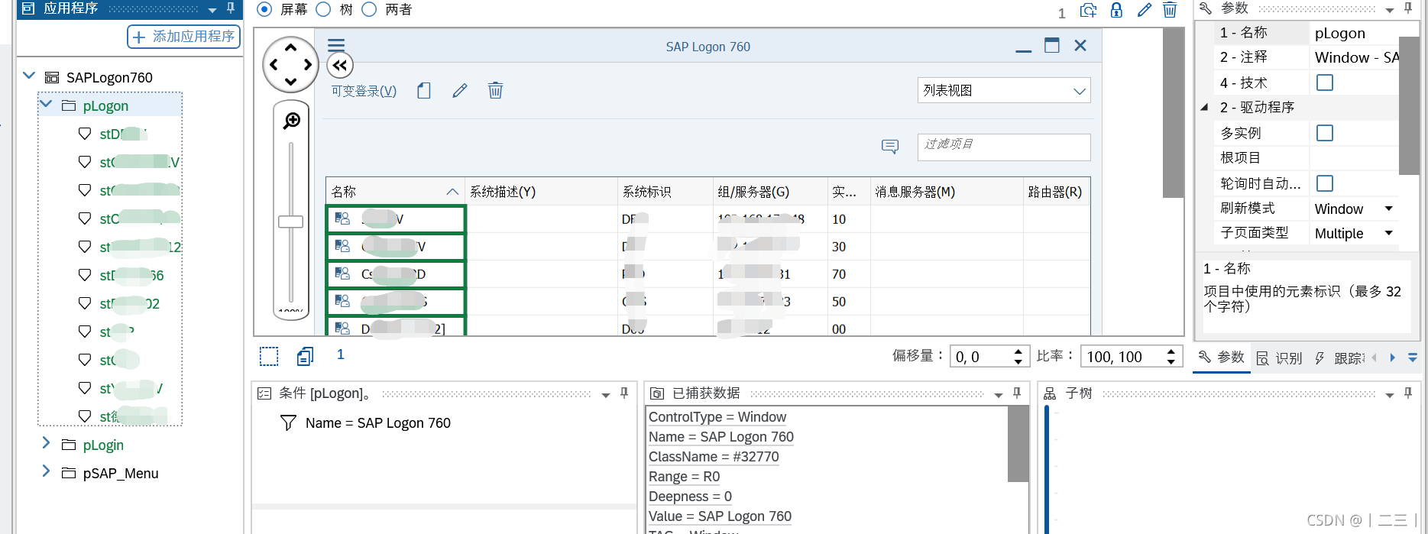
Task: Click the right tab scroll arrow
Action: tap(1392, 358)
